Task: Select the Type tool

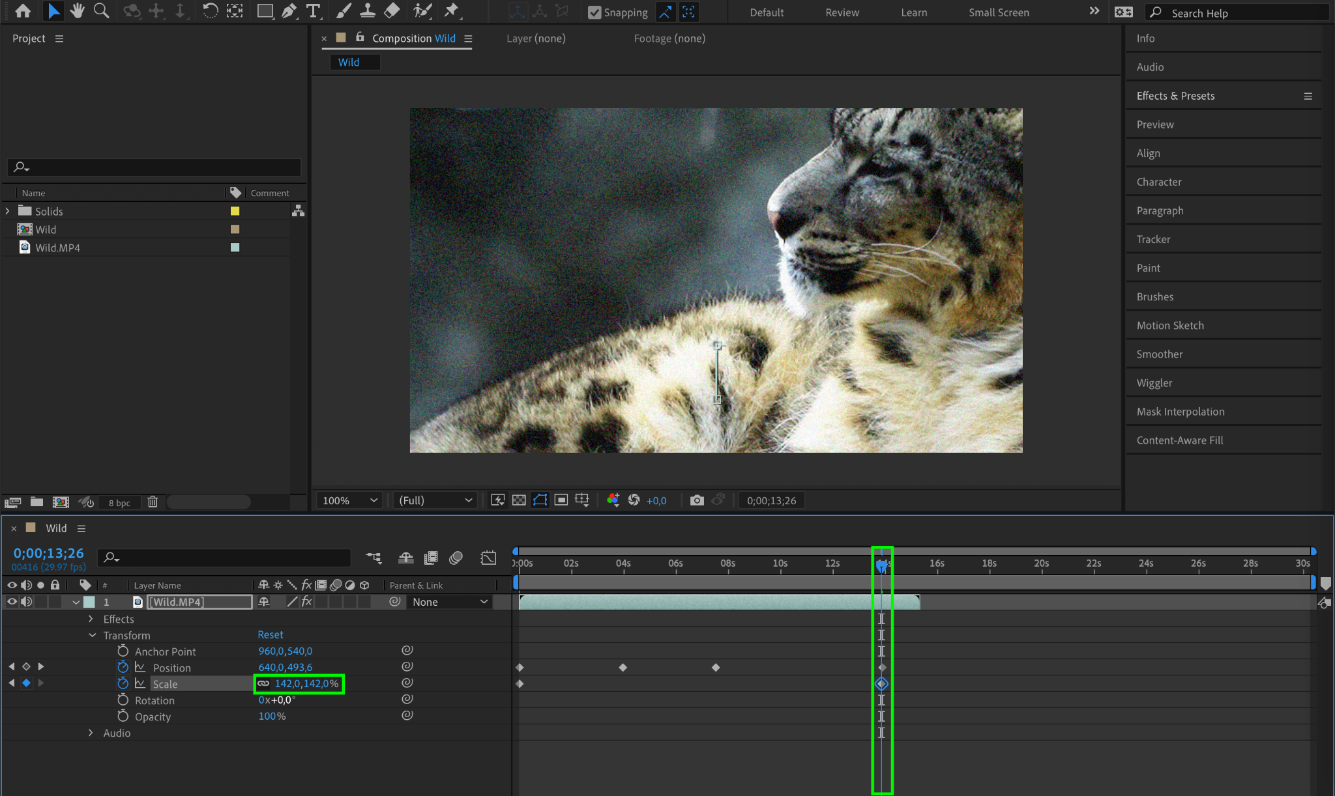Action: 314,11
